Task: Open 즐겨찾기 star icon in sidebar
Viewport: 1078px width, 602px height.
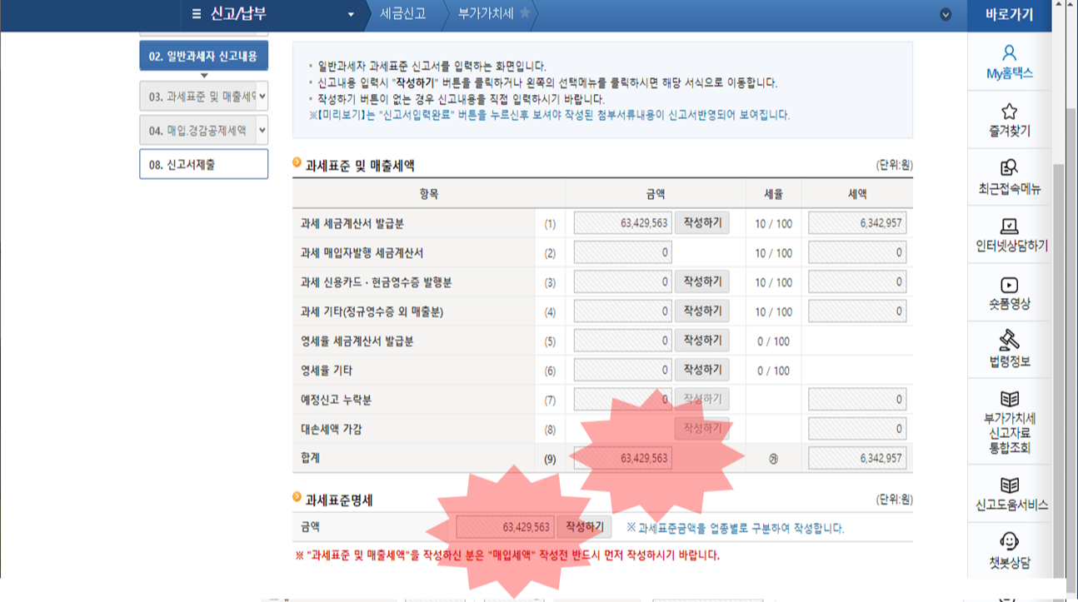Action: pos(1009,112)
